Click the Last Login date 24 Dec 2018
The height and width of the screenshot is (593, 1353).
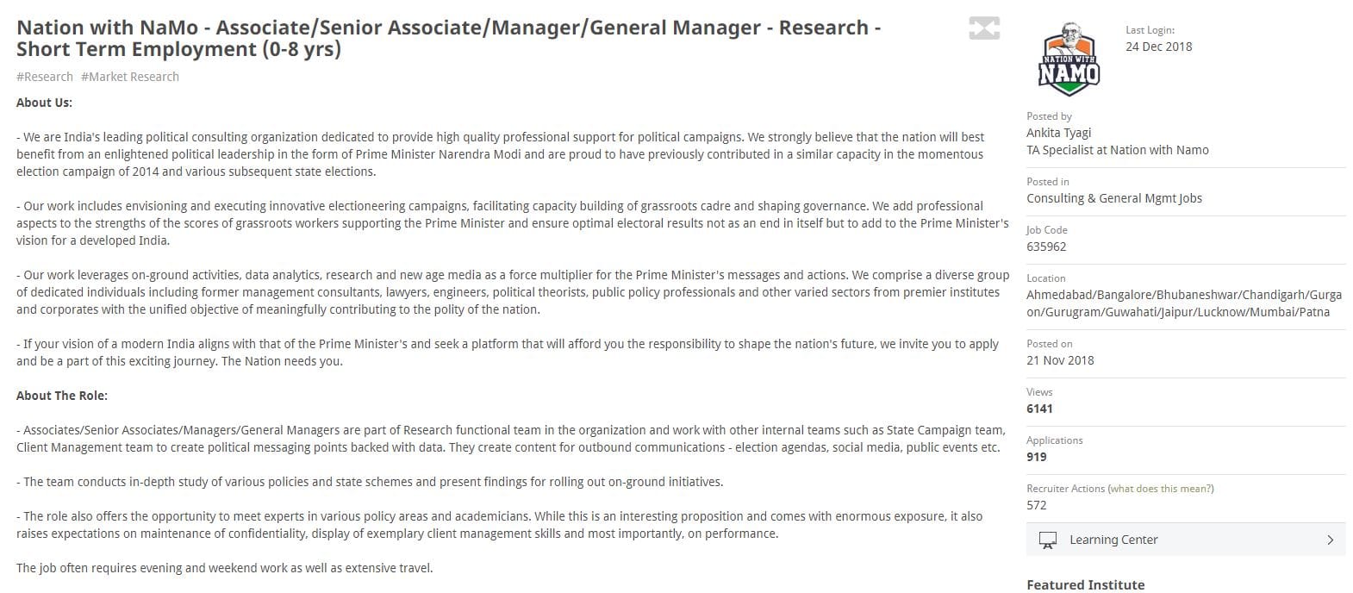coord(1158,47)
